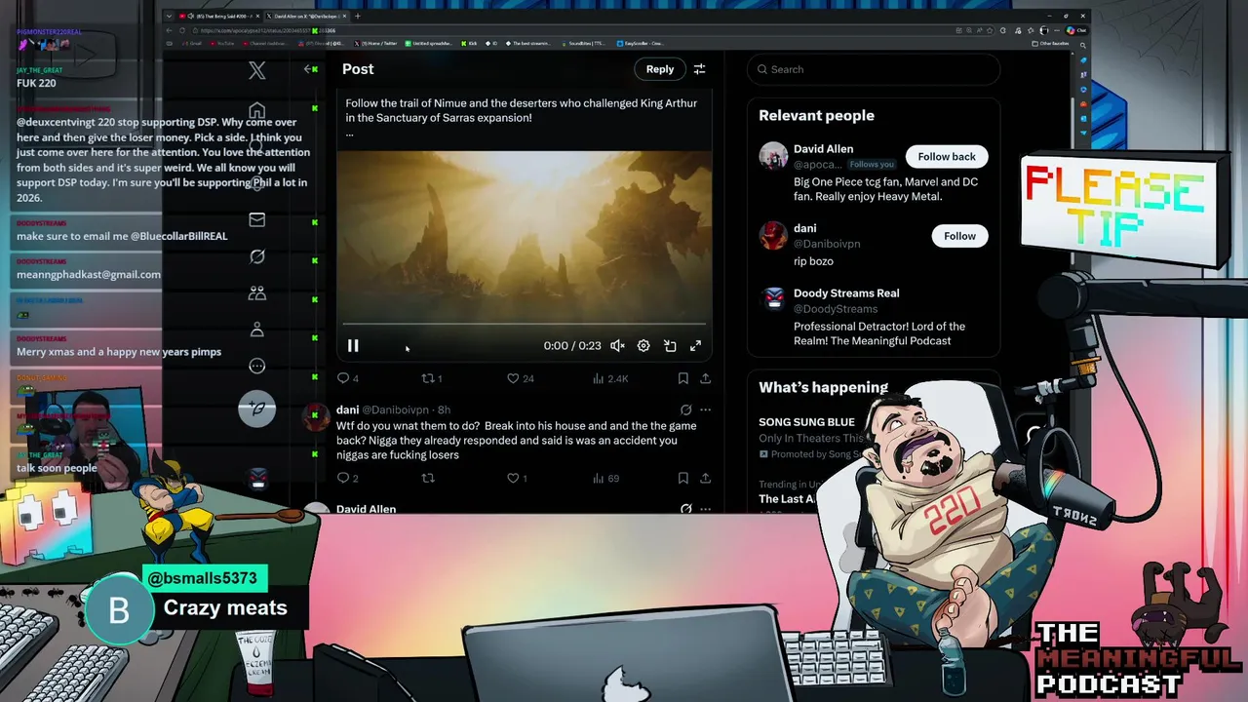Like dani's reply with 1 like
The height and width of the screenshot is (702, 1248).
coord(517,478)
